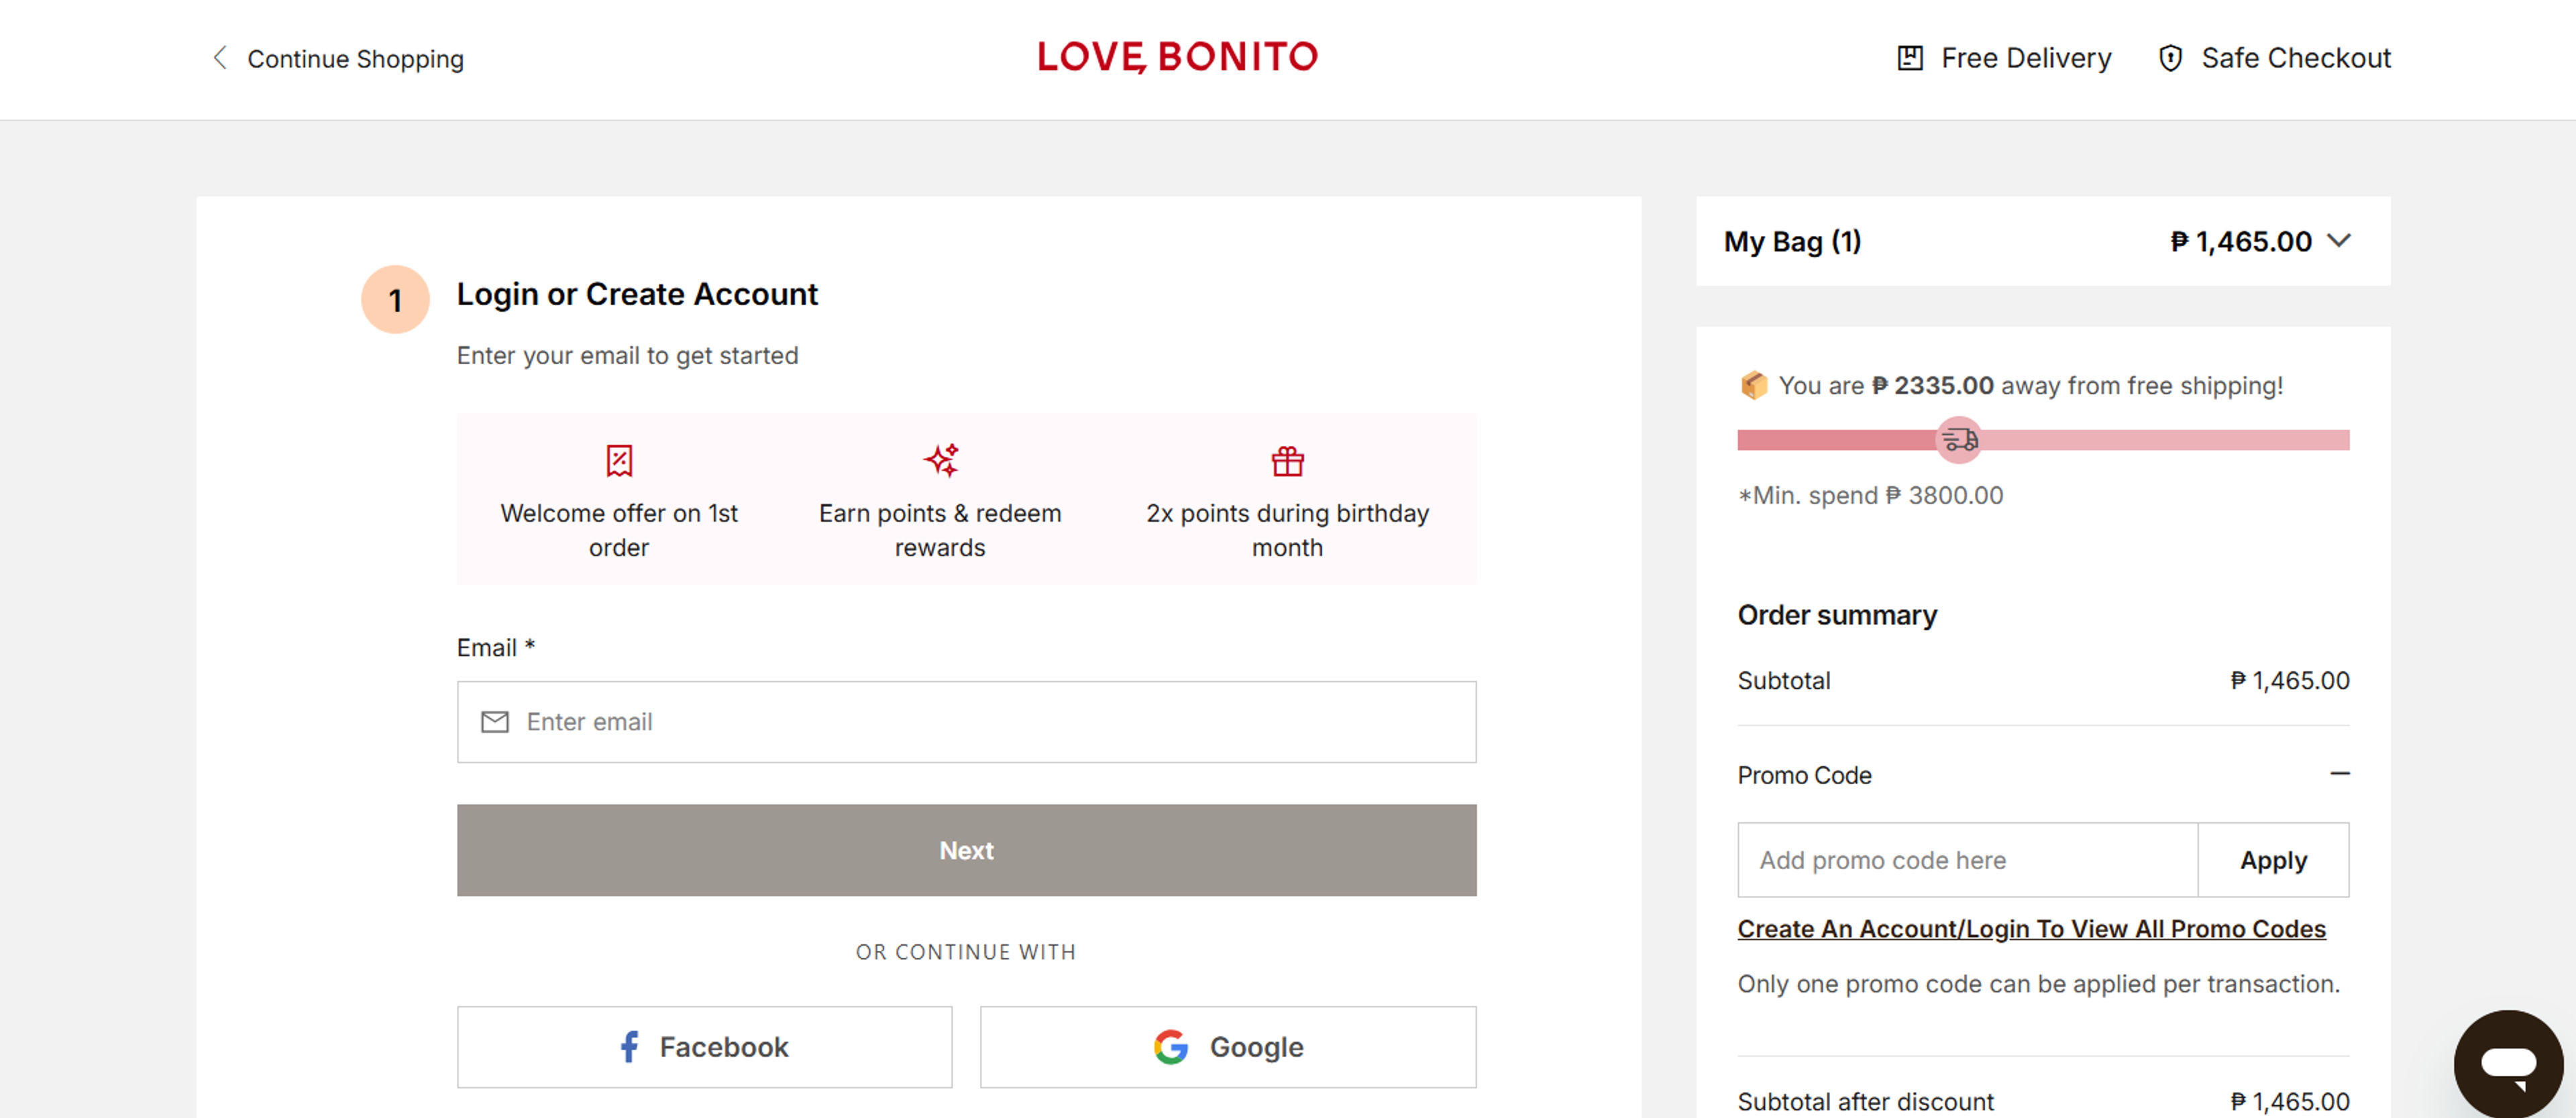
Task: Click the Safe Checkout shield icon
Action: [2170, 58]
